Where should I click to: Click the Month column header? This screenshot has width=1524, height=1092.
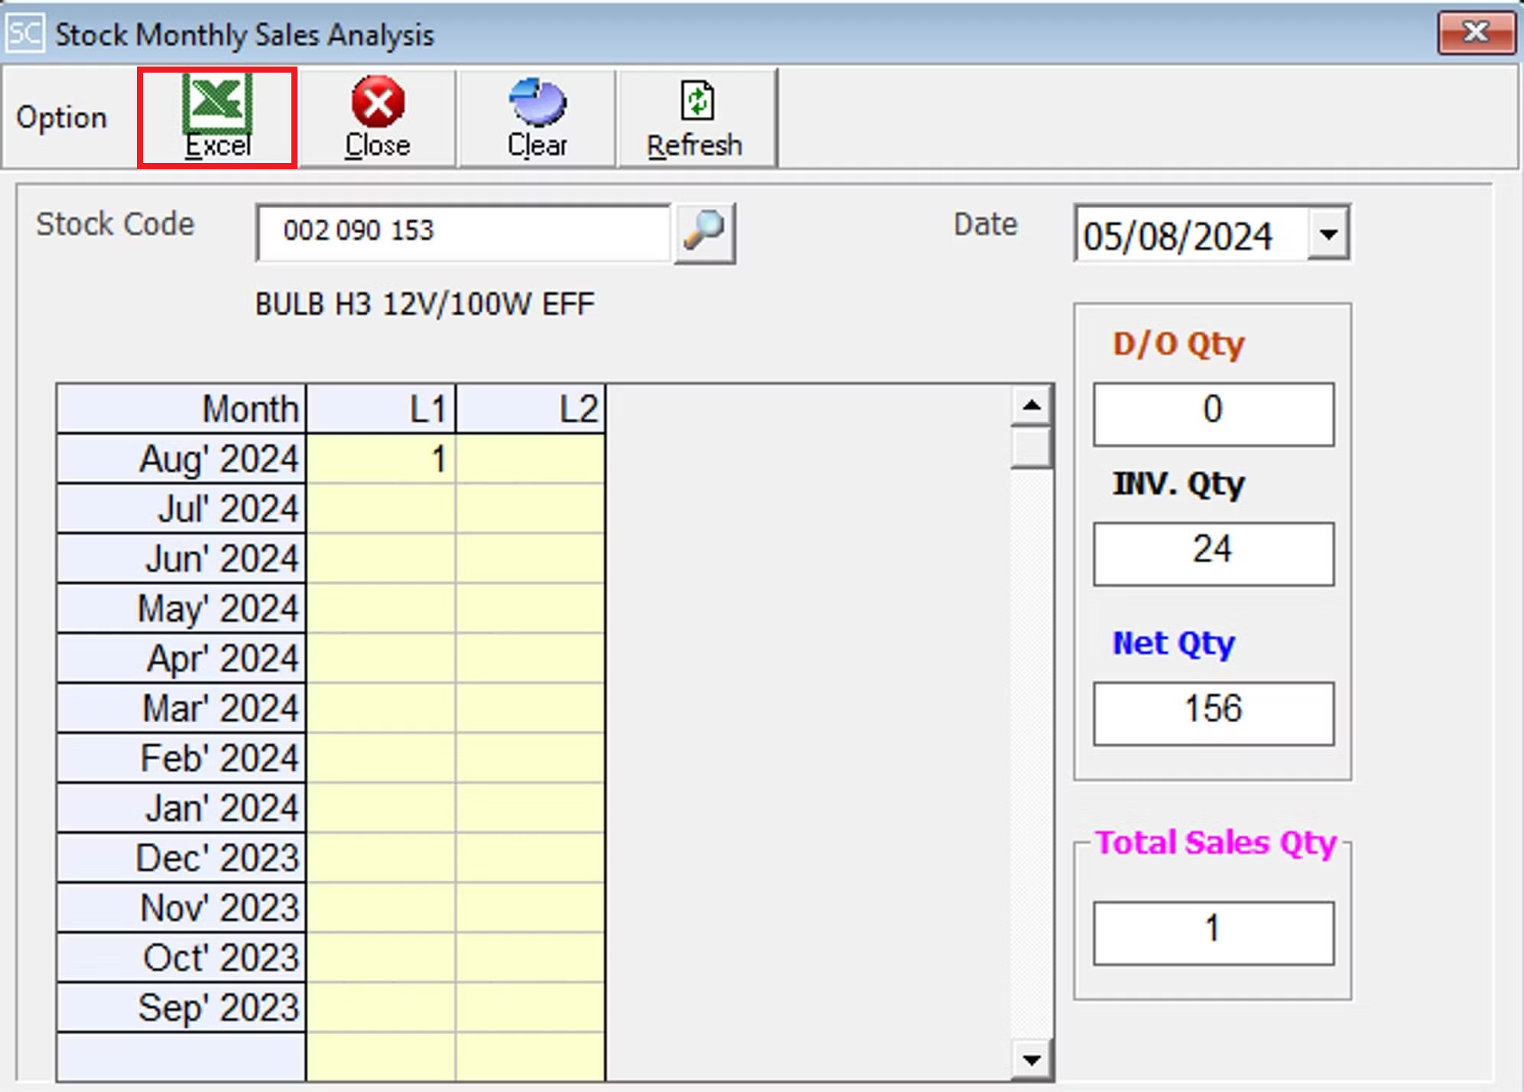tap(181, 409)
